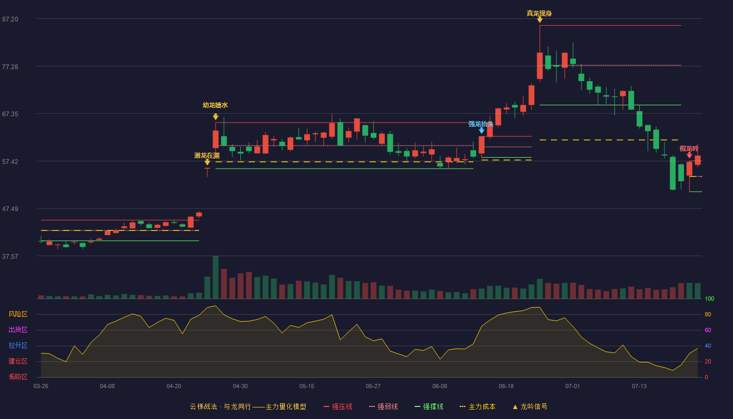Click the 06-18 date label
This screenshot has height=419, width=733.
pos(506,386)
